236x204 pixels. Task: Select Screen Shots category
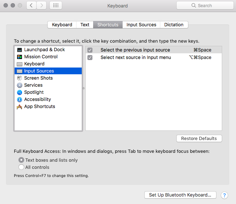(48, 78)
